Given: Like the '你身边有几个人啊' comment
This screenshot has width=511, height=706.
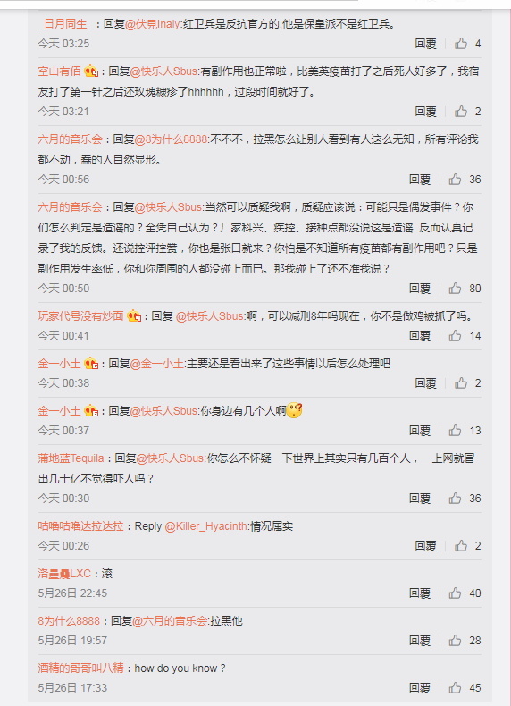Looking at the screenshot, I should tap(455, 431).
